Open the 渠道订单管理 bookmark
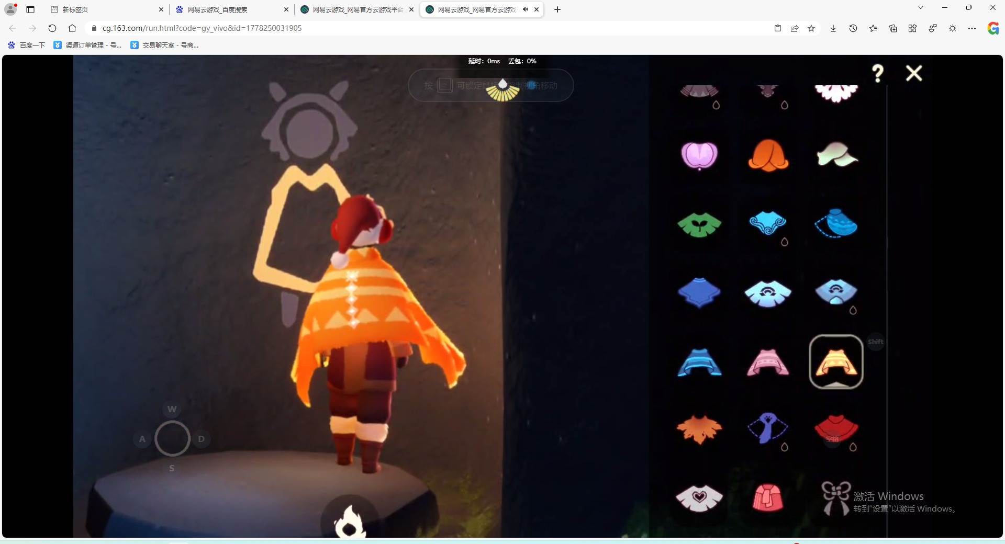Image resolution: width=1005 pixels, height=544 pixels. pyautogui.click(x=88, y=46)
